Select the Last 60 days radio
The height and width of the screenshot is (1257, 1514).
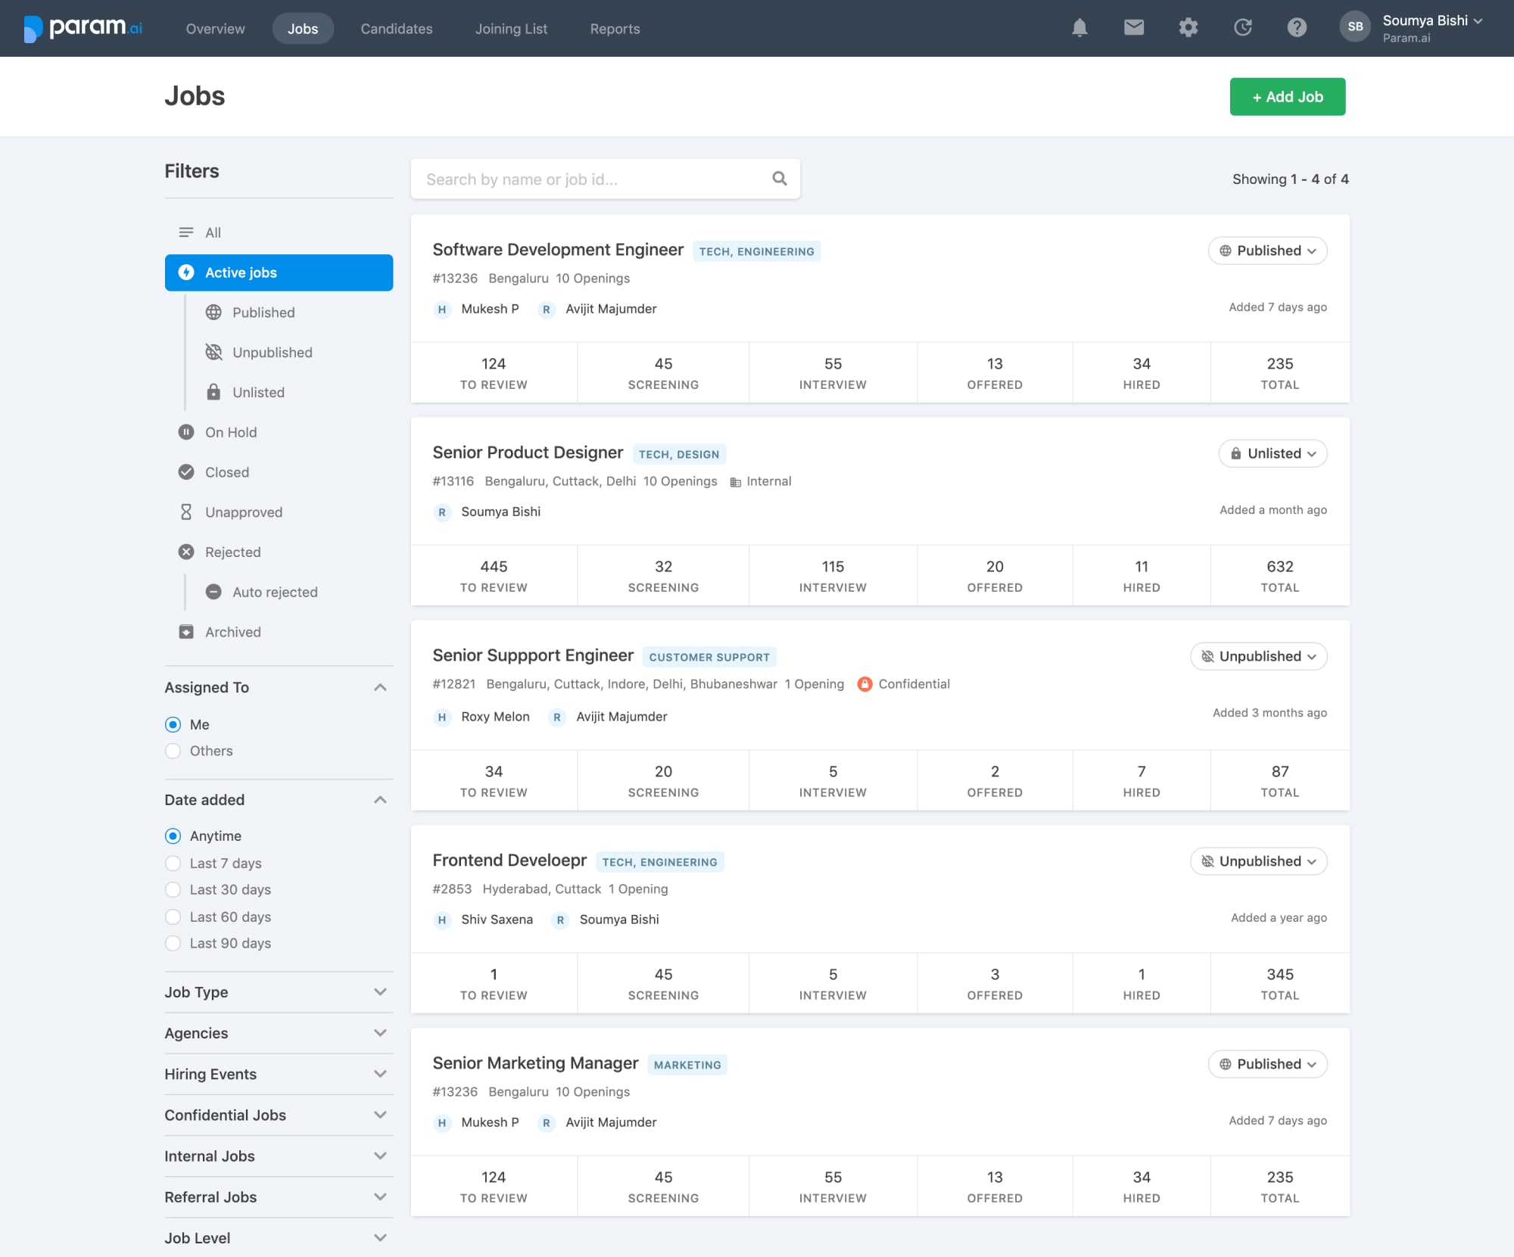pos(173,917)
